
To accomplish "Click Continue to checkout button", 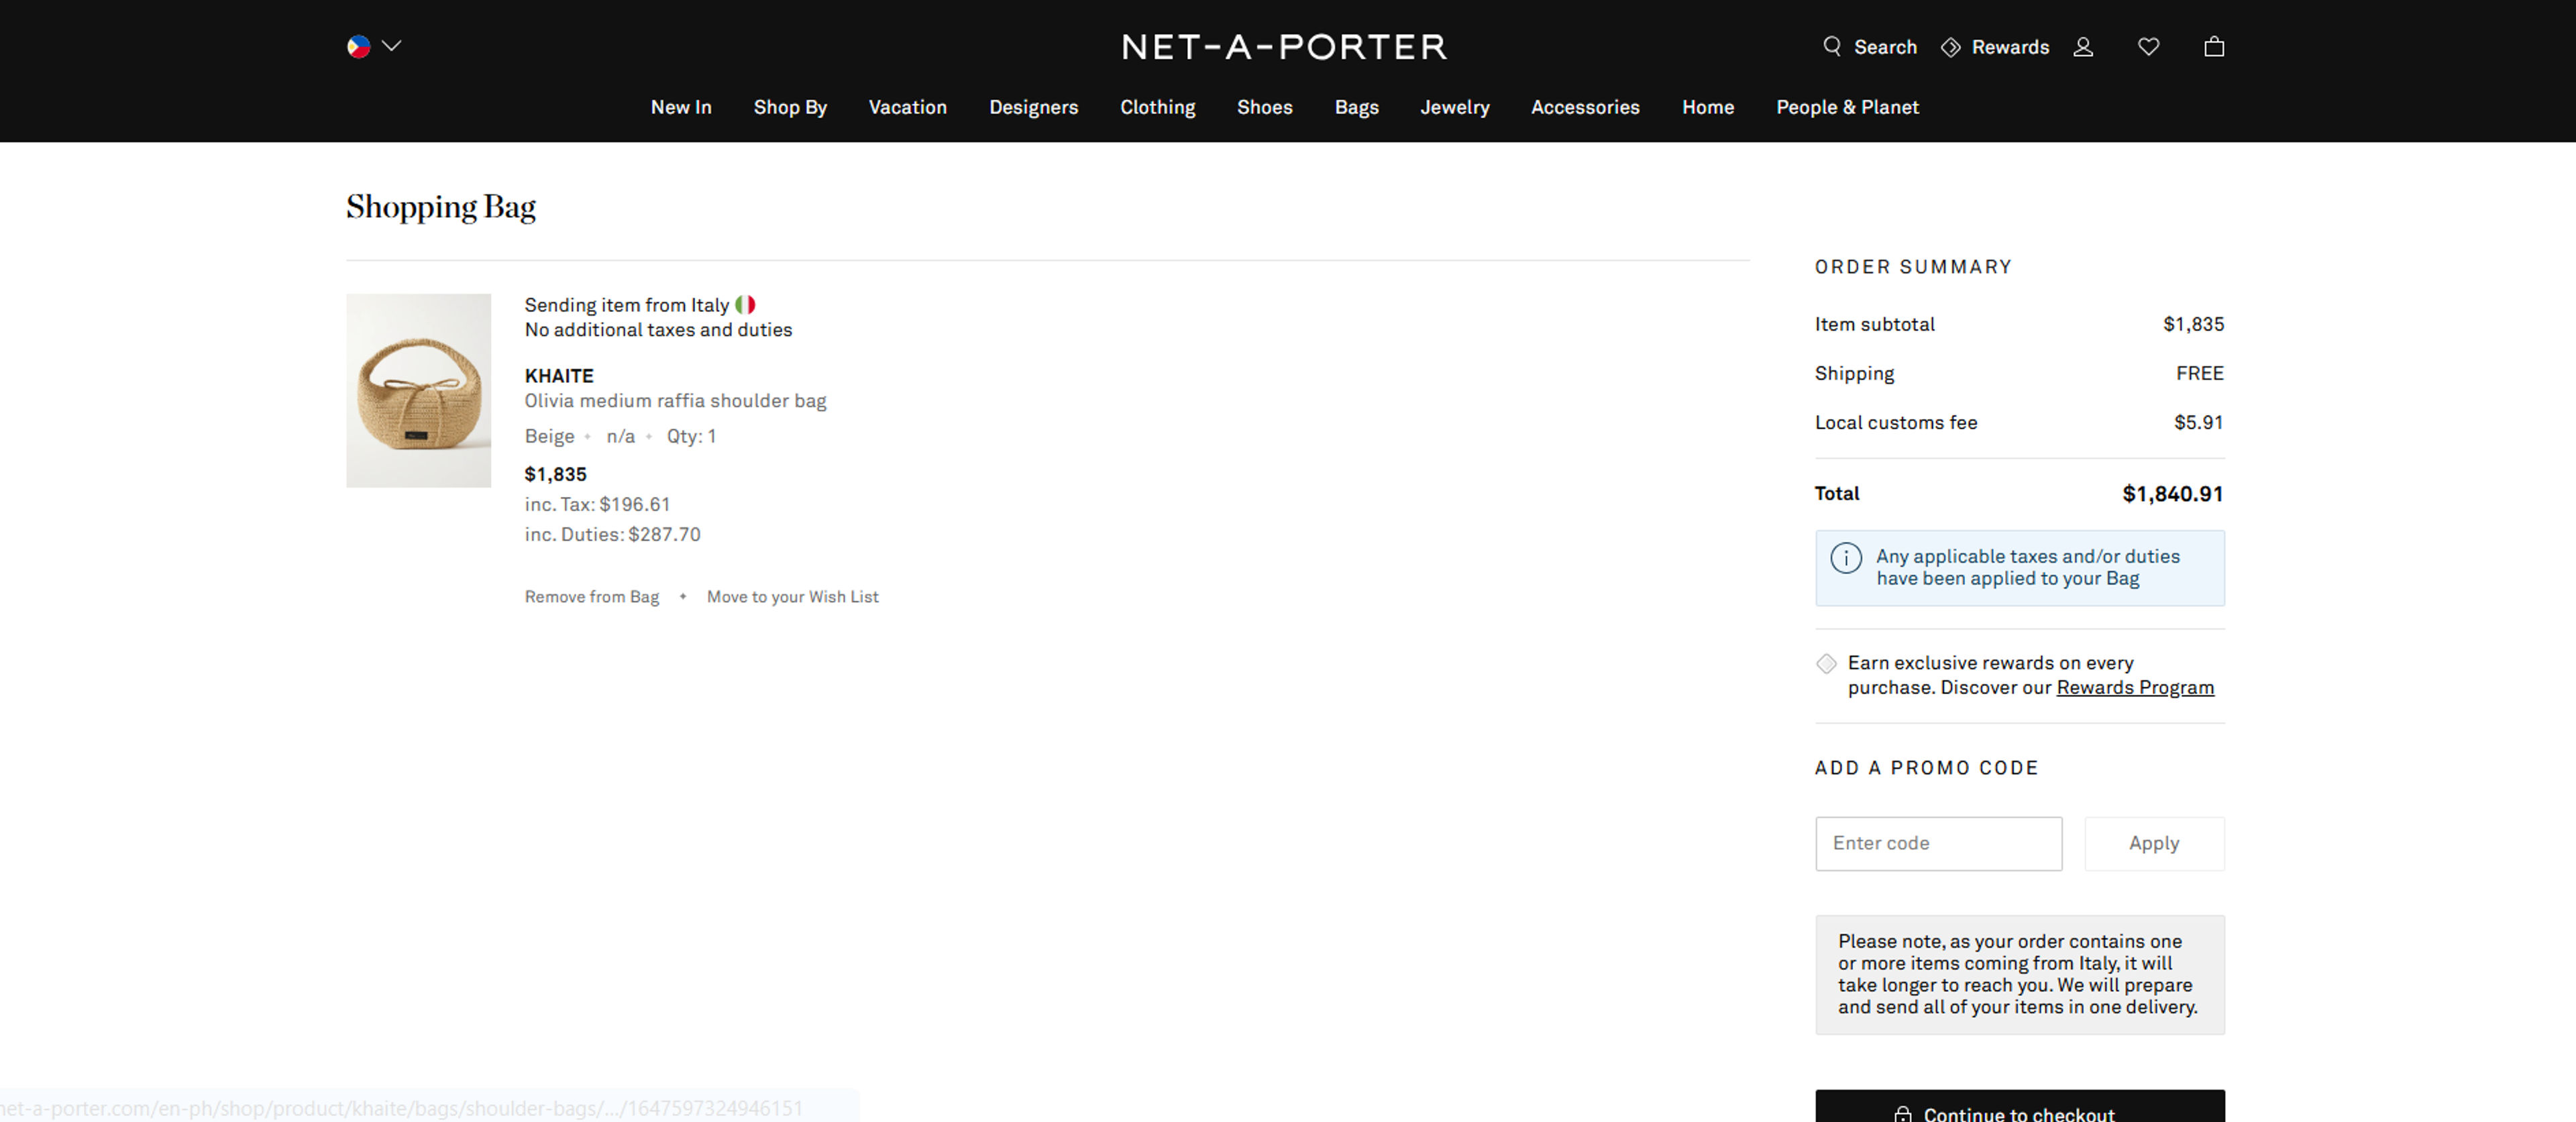I will coord(2019,1106).
